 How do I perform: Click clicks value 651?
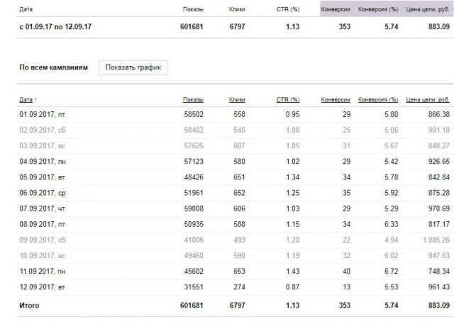click(x=239, y=177)
